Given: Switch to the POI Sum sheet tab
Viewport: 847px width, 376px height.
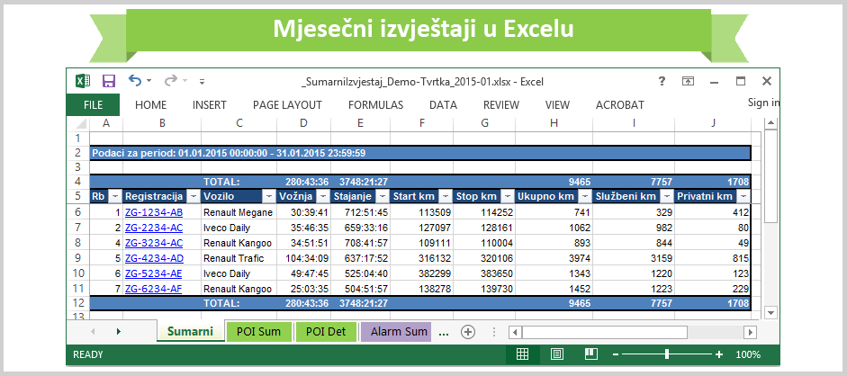Looking at the screenshot, I should [258, 331].
